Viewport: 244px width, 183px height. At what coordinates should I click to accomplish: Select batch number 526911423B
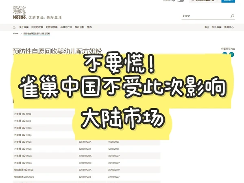click(x=85, y=177)
